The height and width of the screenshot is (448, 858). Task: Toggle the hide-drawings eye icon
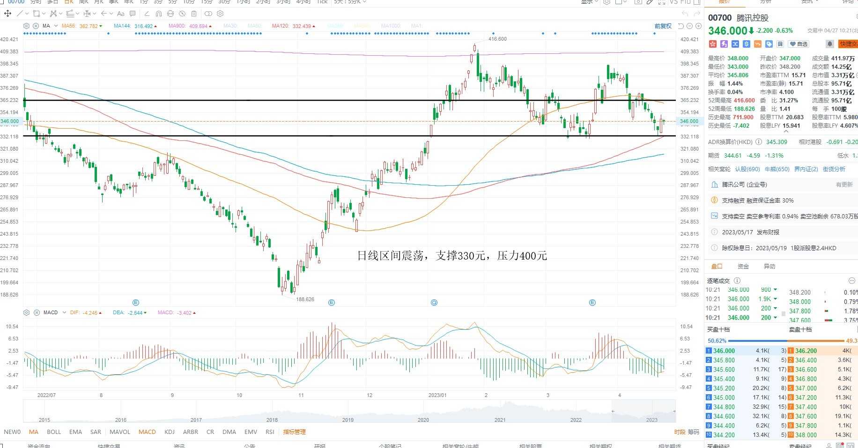[182, 14]
